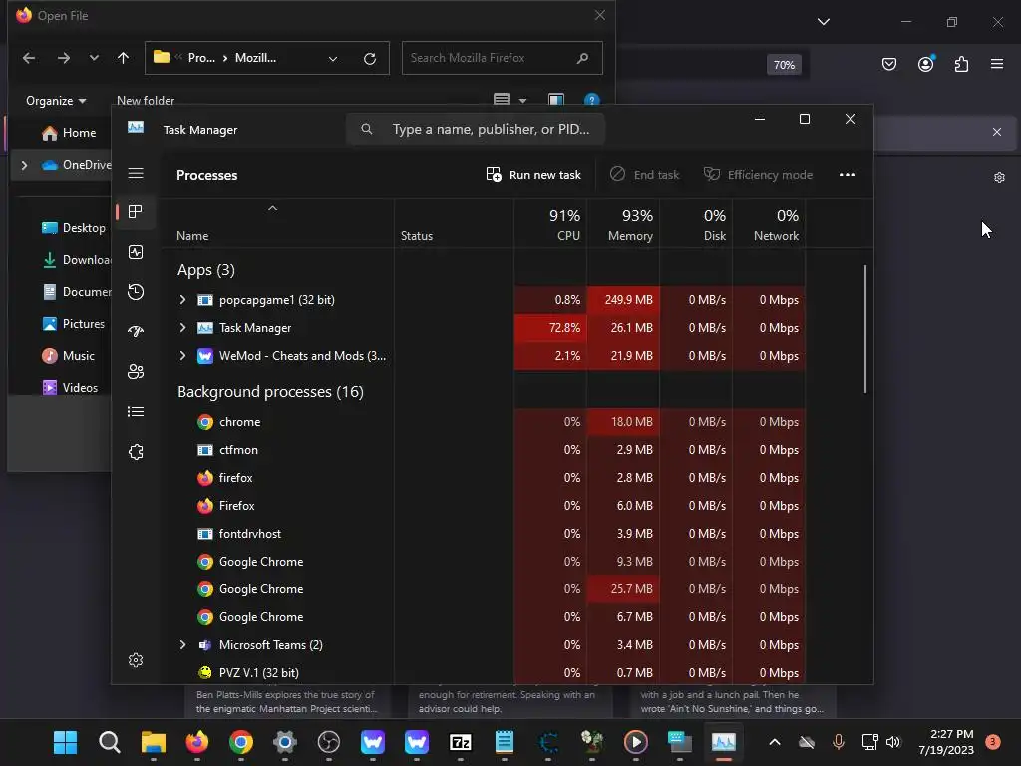This screenshot has height=766, width=1021.
Task: Select Processes page icon in Task Manager sidebar
Action: click(136, 211)
